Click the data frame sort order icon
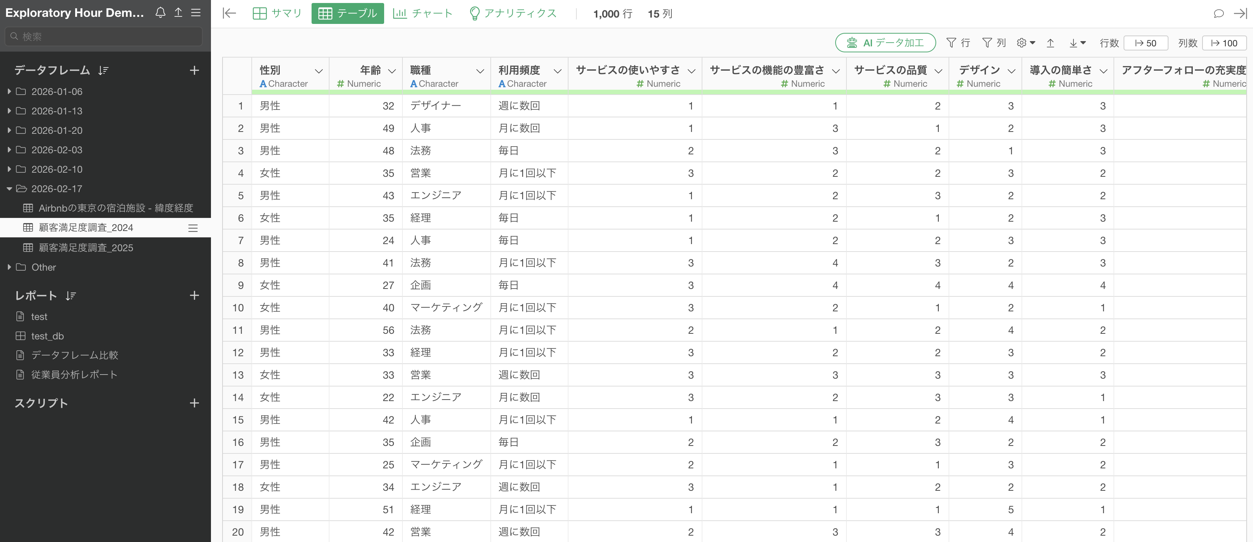 coord(103,71)
